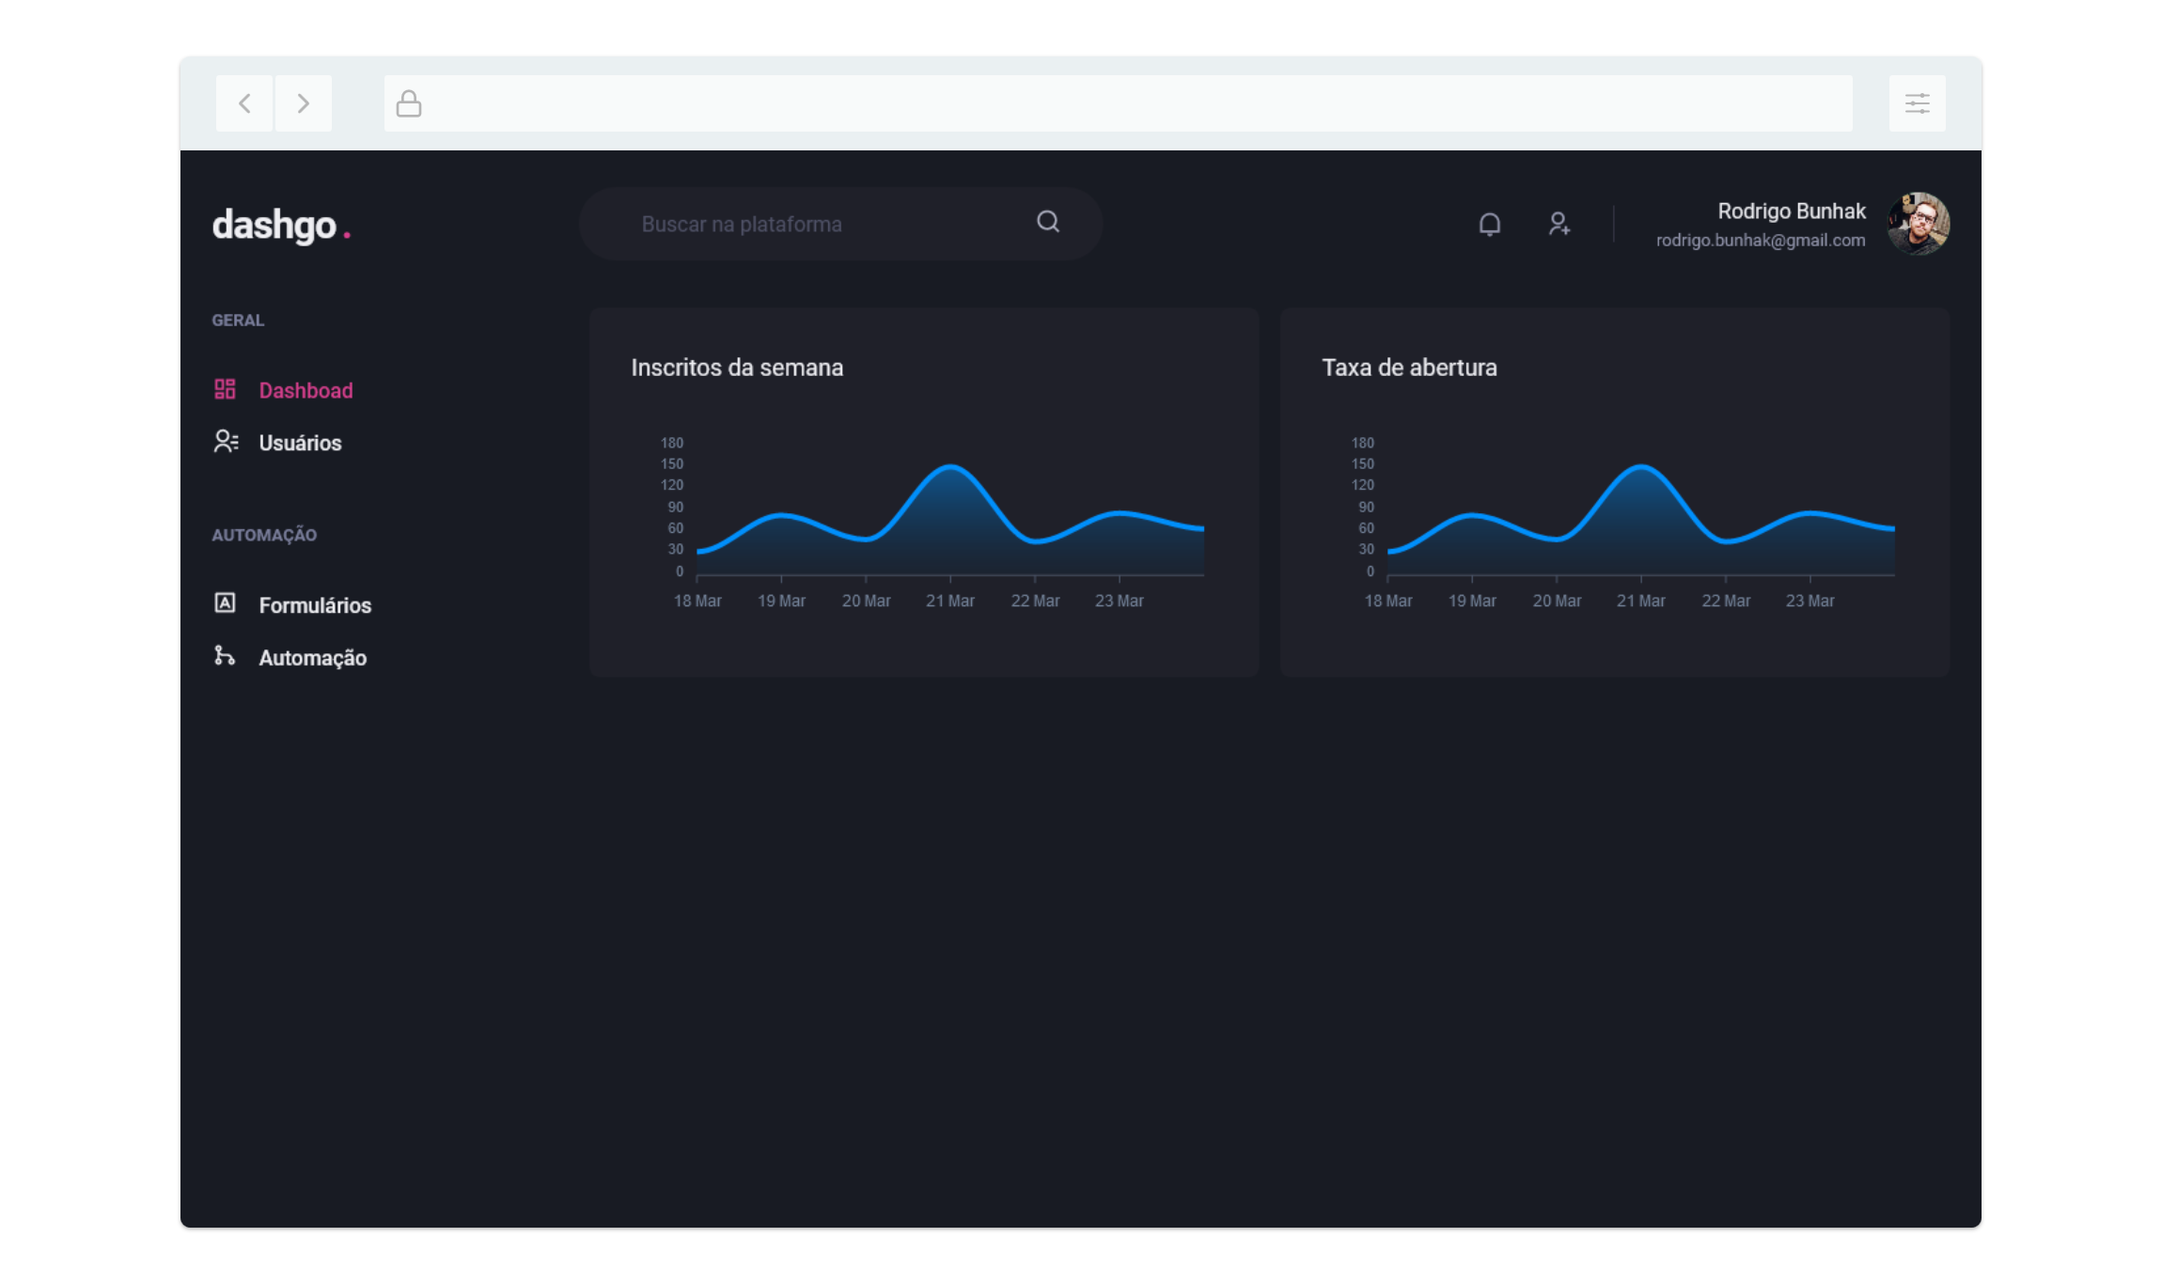Click the Automação branch icon
Viewport: 2162px width, 1284px height.
(224, 655)
